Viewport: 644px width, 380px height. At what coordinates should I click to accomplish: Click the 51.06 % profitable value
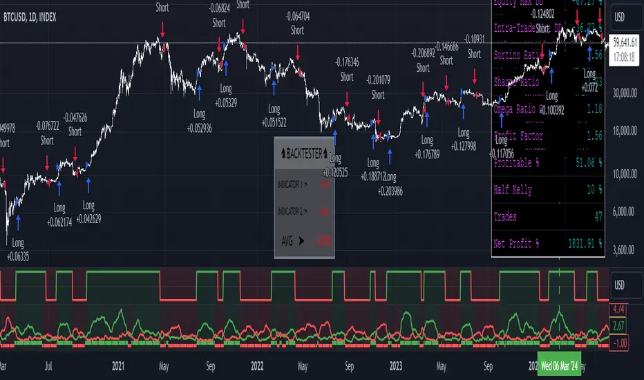click(589, 162)
